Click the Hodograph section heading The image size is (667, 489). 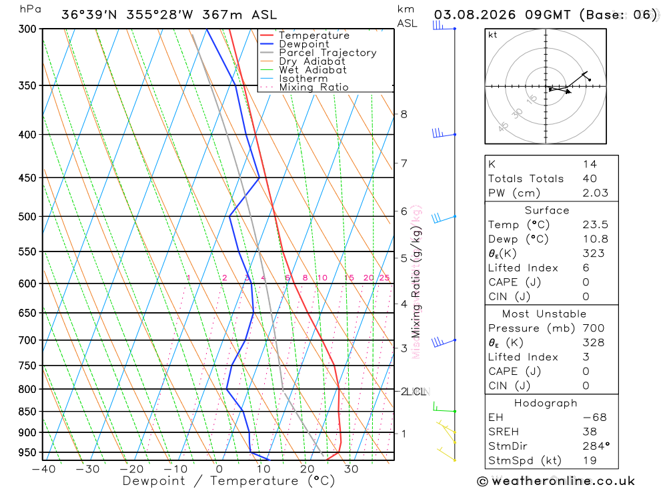(x=546, y=404)
